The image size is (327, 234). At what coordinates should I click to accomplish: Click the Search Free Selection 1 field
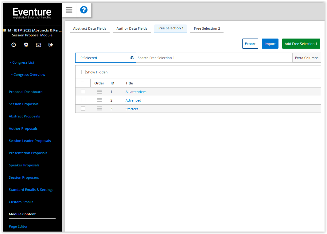(214, 58)
